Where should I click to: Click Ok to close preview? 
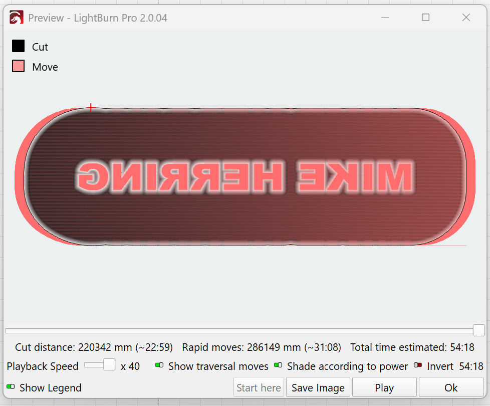[451, 387]
